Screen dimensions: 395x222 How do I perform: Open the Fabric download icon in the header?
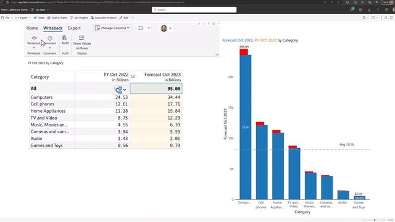369,10
